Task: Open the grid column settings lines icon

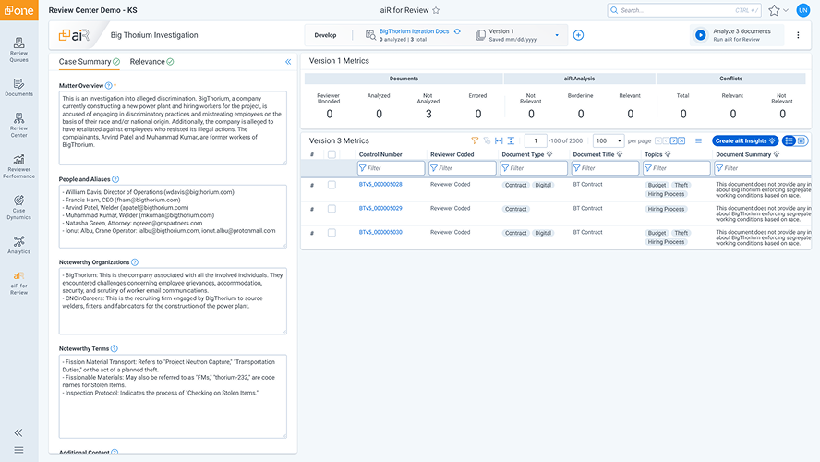Action: (x=698, y=140)
